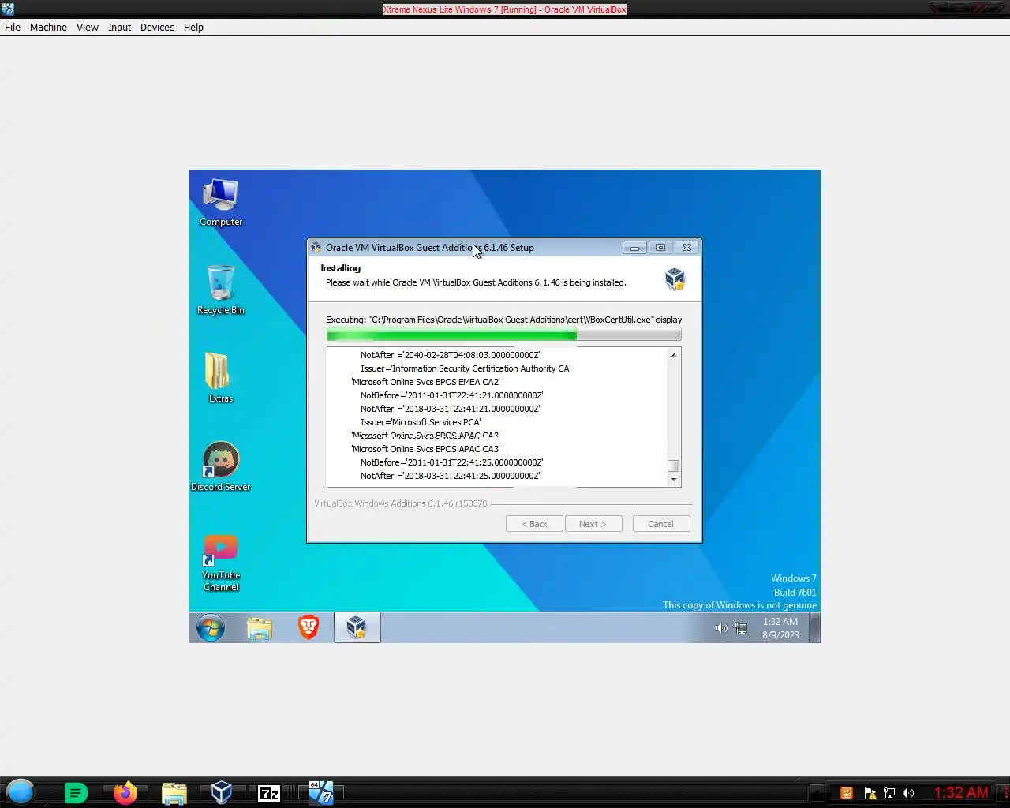Open the host network tray icon
The image size is (1010, 808).
(889, 793)
